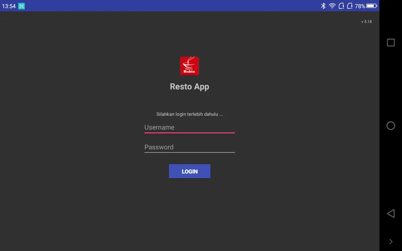Viewport: 402px width, 251px height.
Task: Tap the Wi-Fi status icon
Action: [x=332, y=6]
